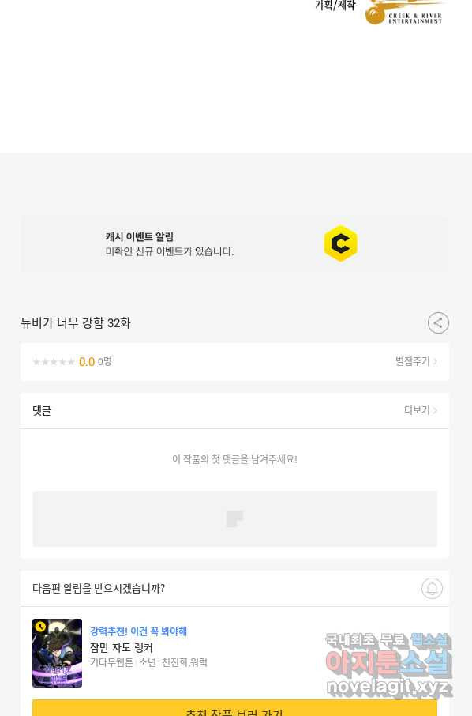Image resolution: width=472 pixels, height=716 pixels.
Task: Open the 캐시 이벤트 알림 banner
Action: (x=234, y=244)
